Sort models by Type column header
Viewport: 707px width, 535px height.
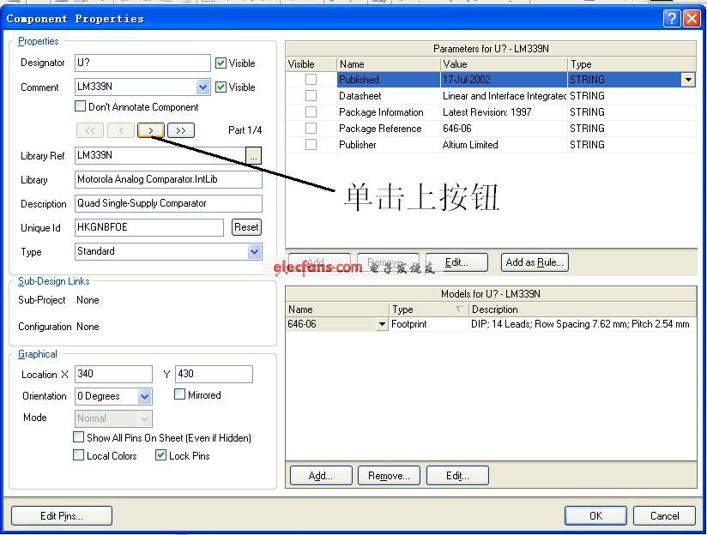point(428,310)
